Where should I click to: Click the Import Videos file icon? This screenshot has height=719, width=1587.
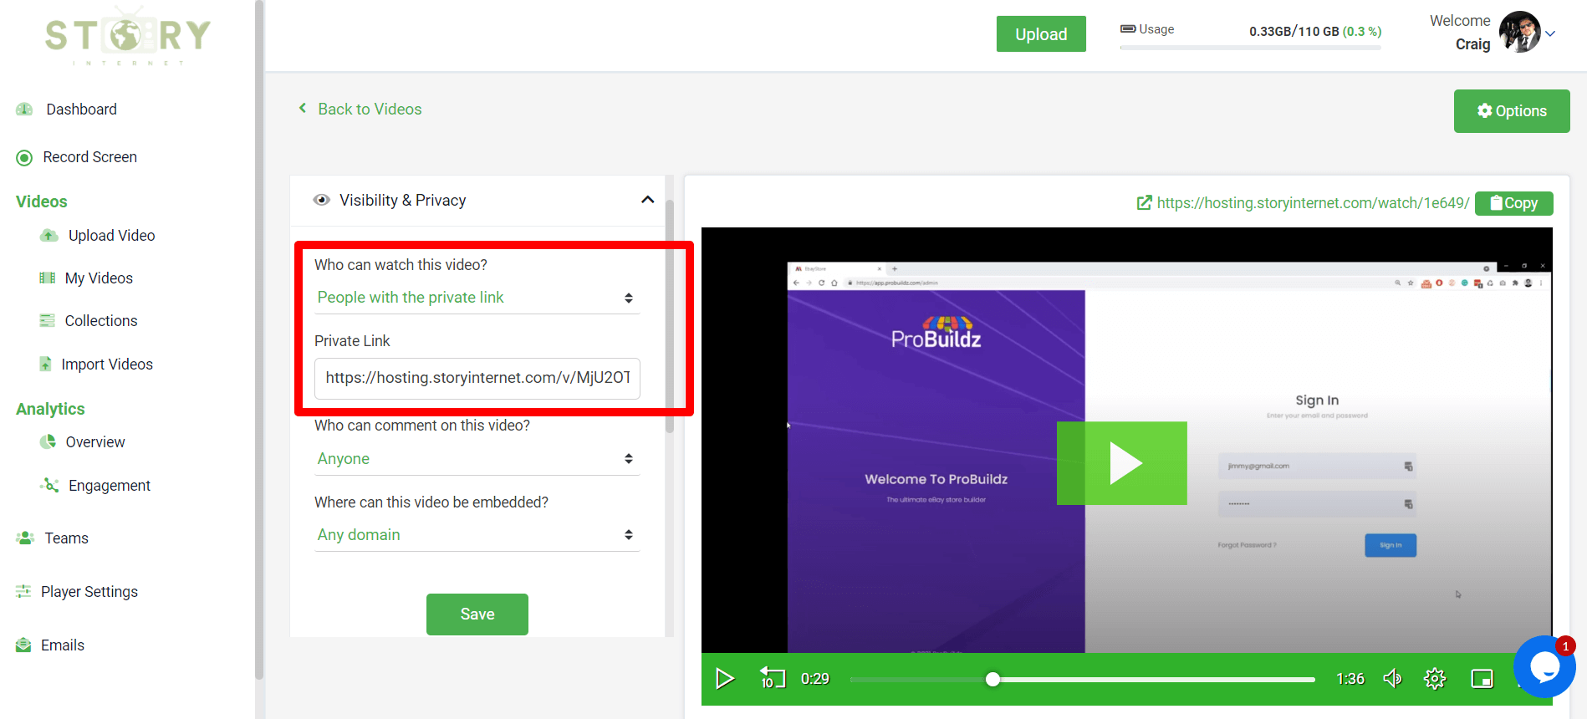pos(46,364)
